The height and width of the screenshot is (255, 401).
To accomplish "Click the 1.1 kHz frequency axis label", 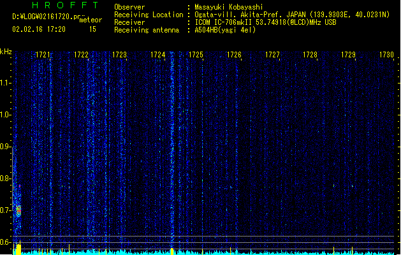I will 5,83.
